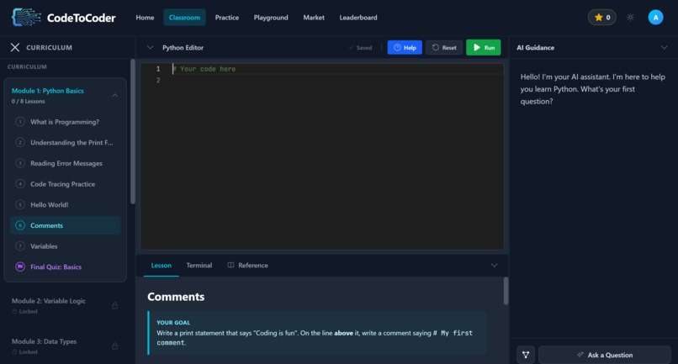Click the star points counter

pyautogui.click(x=602, y=18)
